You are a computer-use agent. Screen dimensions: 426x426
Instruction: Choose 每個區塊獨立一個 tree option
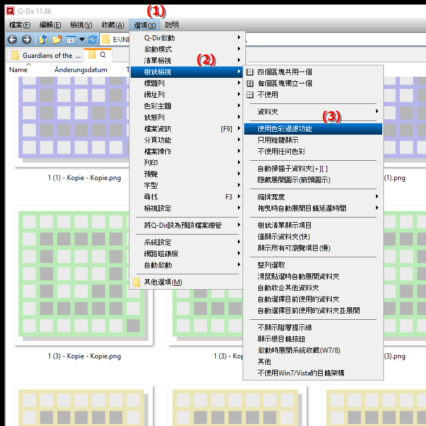click(x=313, y=83)
